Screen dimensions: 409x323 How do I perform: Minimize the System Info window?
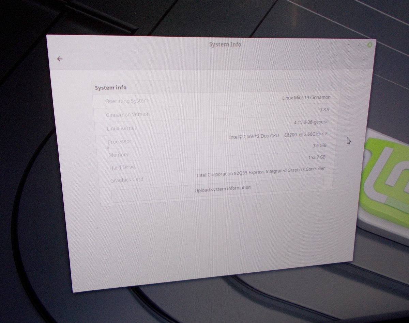click(x=349, y=45)
